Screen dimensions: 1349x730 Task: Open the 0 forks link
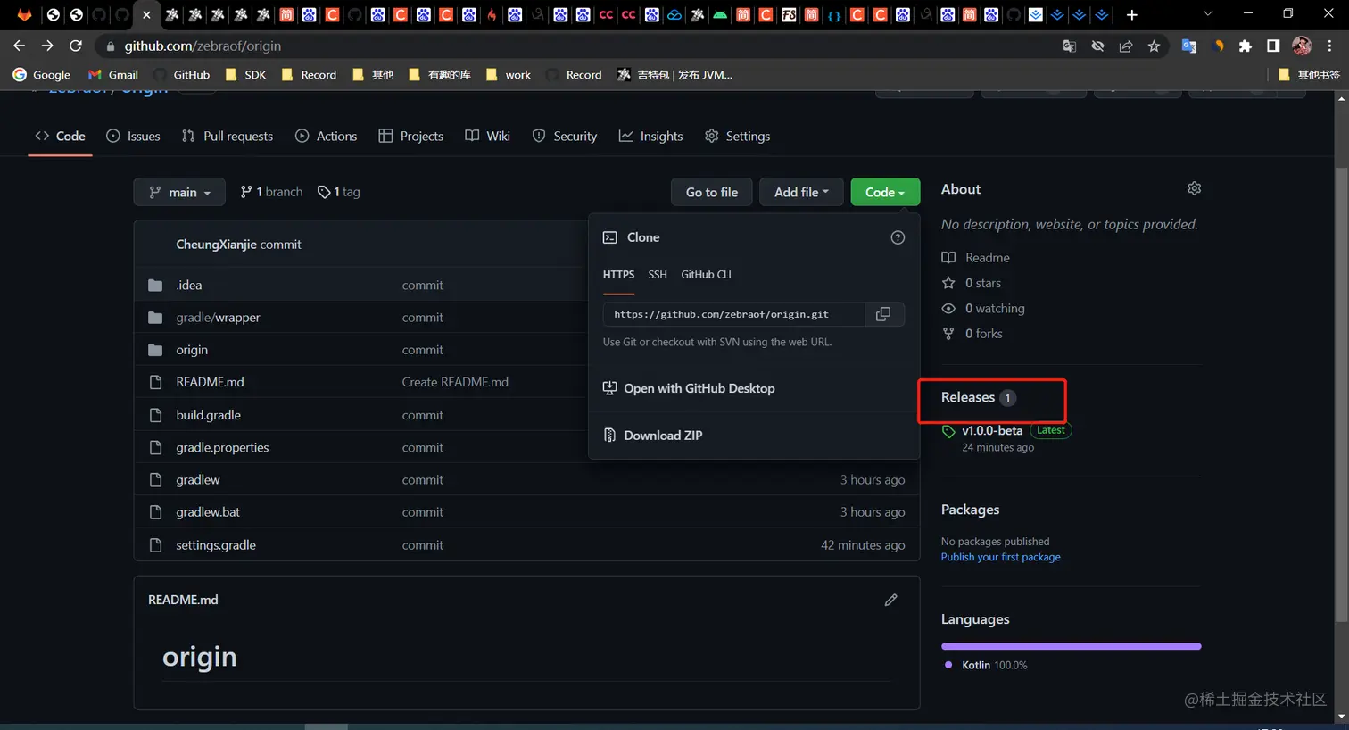(972, 334)
